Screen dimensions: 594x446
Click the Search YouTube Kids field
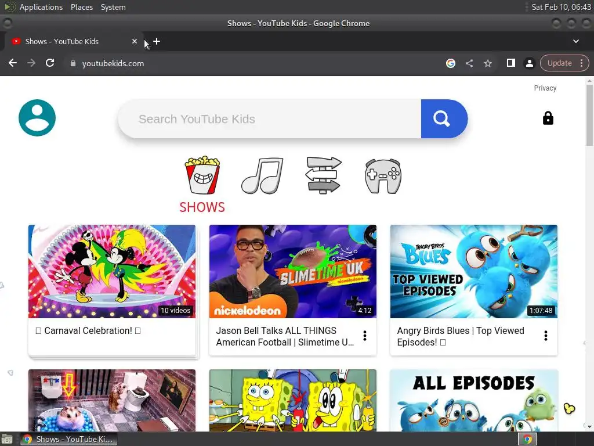pyautogui.click(x=269, y=118)
